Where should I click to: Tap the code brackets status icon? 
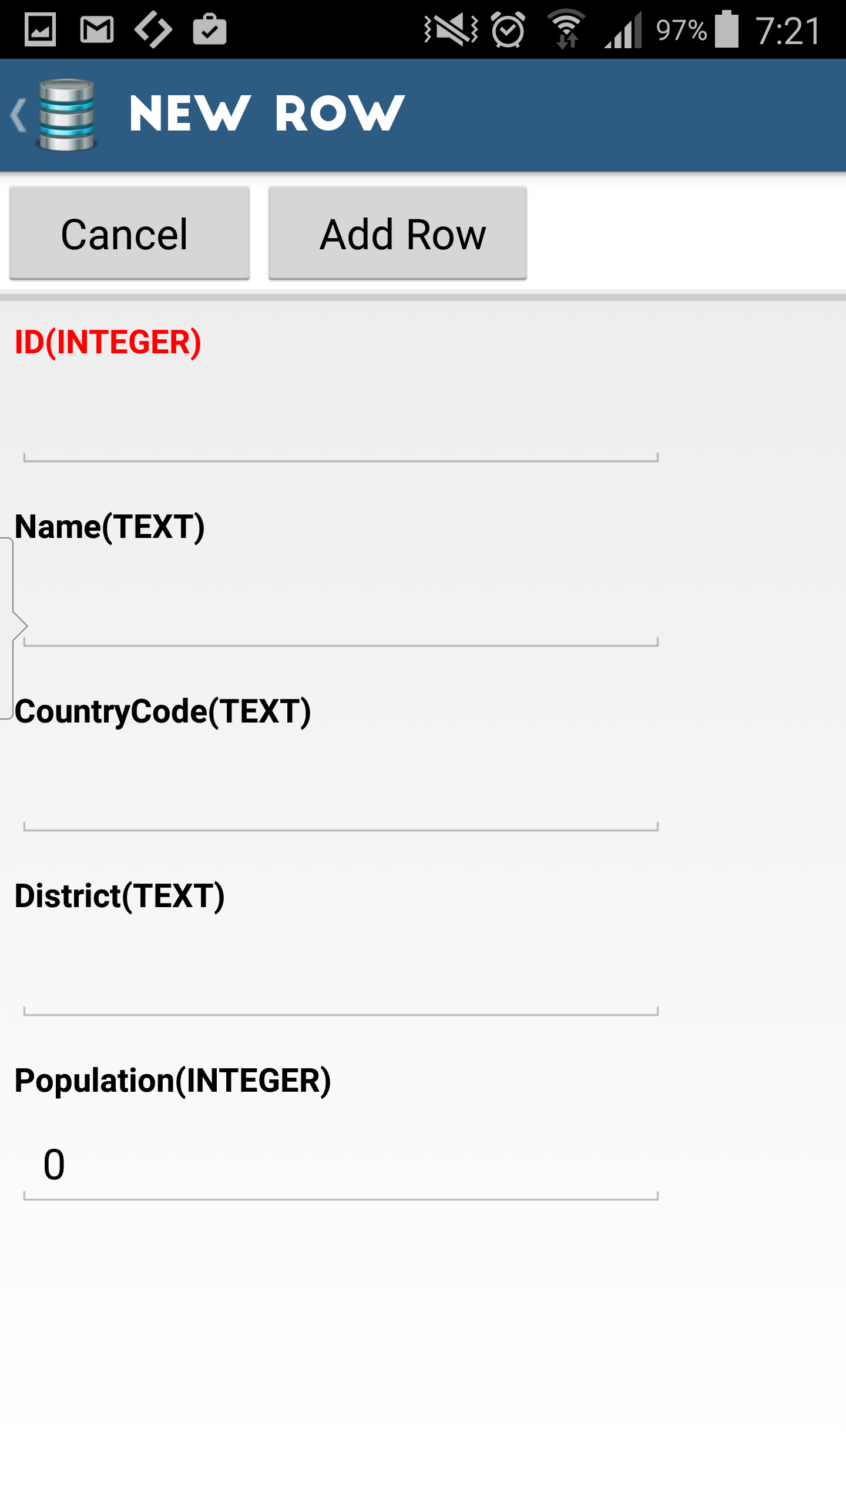tap(153, 29)
